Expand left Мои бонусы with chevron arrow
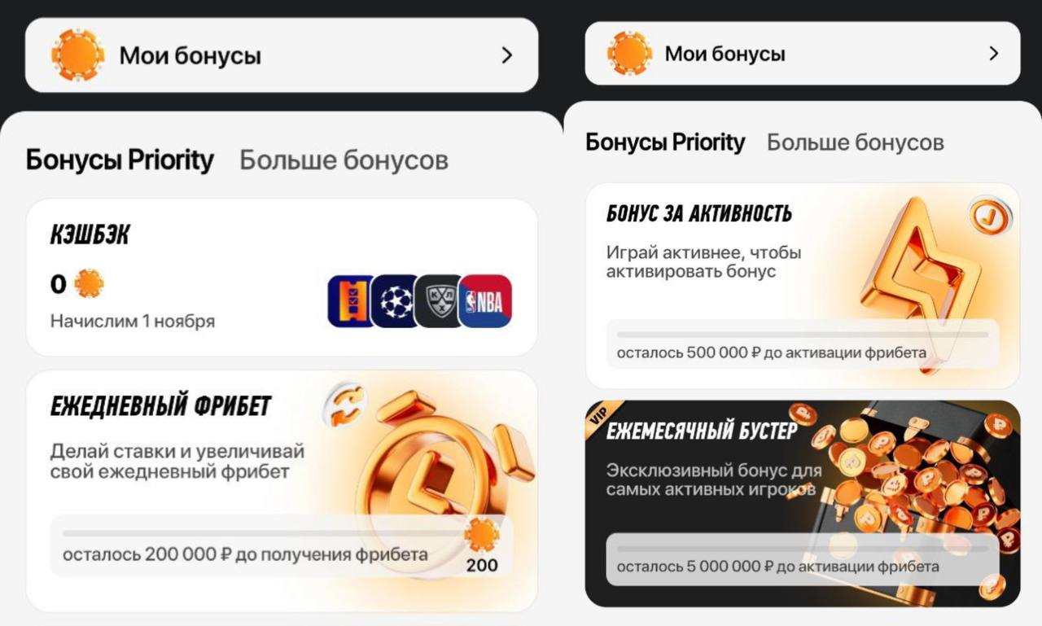 506,55
